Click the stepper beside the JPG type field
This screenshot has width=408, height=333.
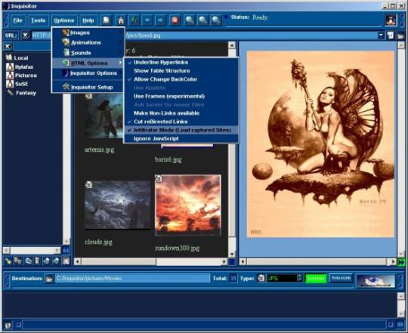click(x=300, y=278)
